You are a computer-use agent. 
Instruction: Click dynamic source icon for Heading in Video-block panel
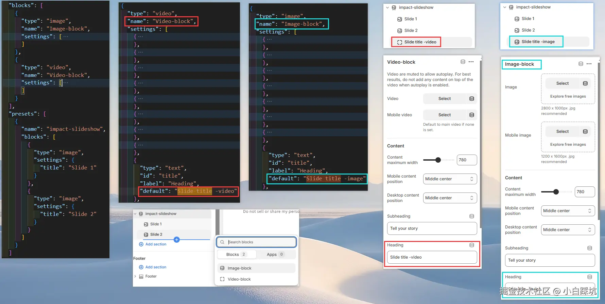tap(472, 245)
